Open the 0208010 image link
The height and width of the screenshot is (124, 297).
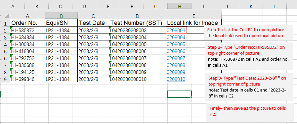(x=176, y=79)
